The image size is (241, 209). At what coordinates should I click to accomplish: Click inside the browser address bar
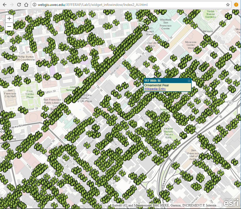pos(103,4)
